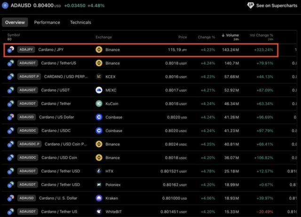Select the 0.801000 USD price cell
The height and width of the screenshot is (217, 301).
(174, 198)
